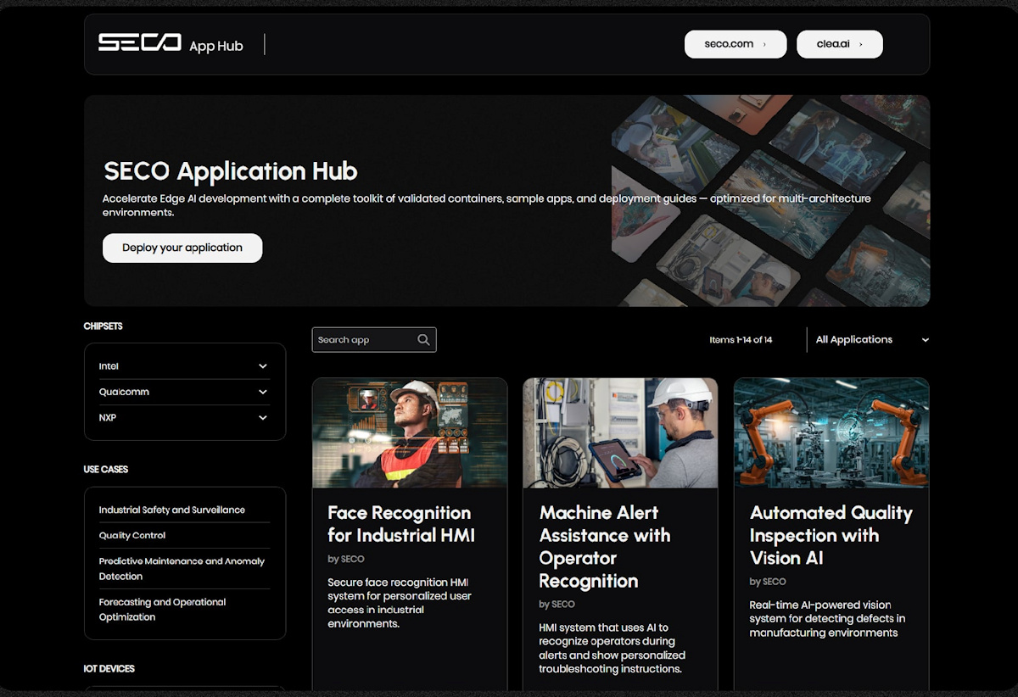
Task: Expand the Intel chipset filter
Action: (184, 366)
